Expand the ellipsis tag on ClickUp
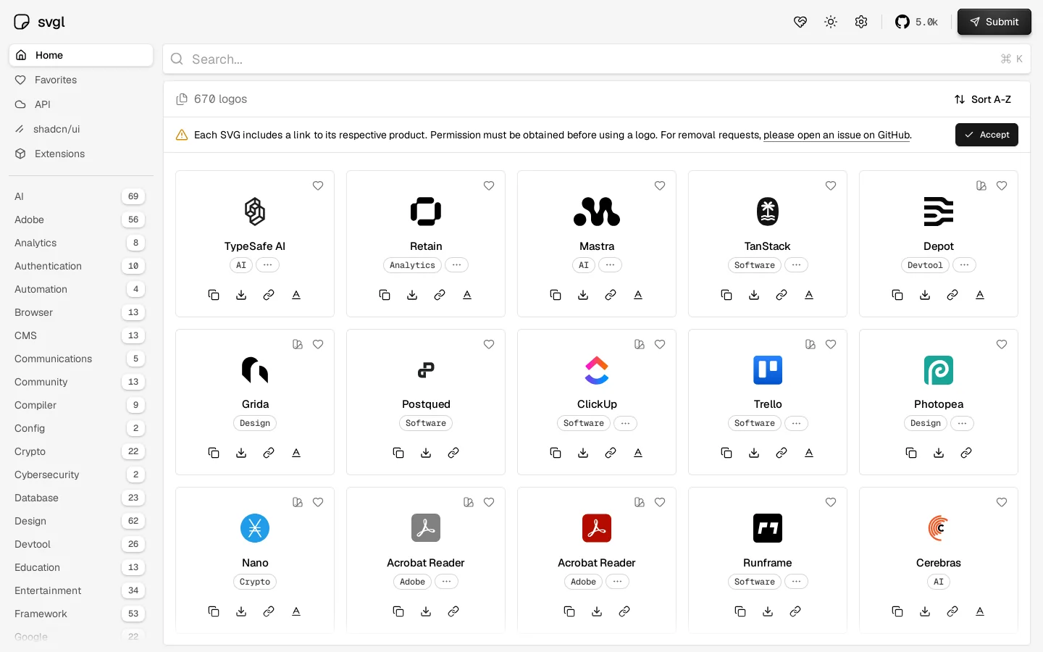Viewport: 1043px width, 652px height. tap(626, 423)
